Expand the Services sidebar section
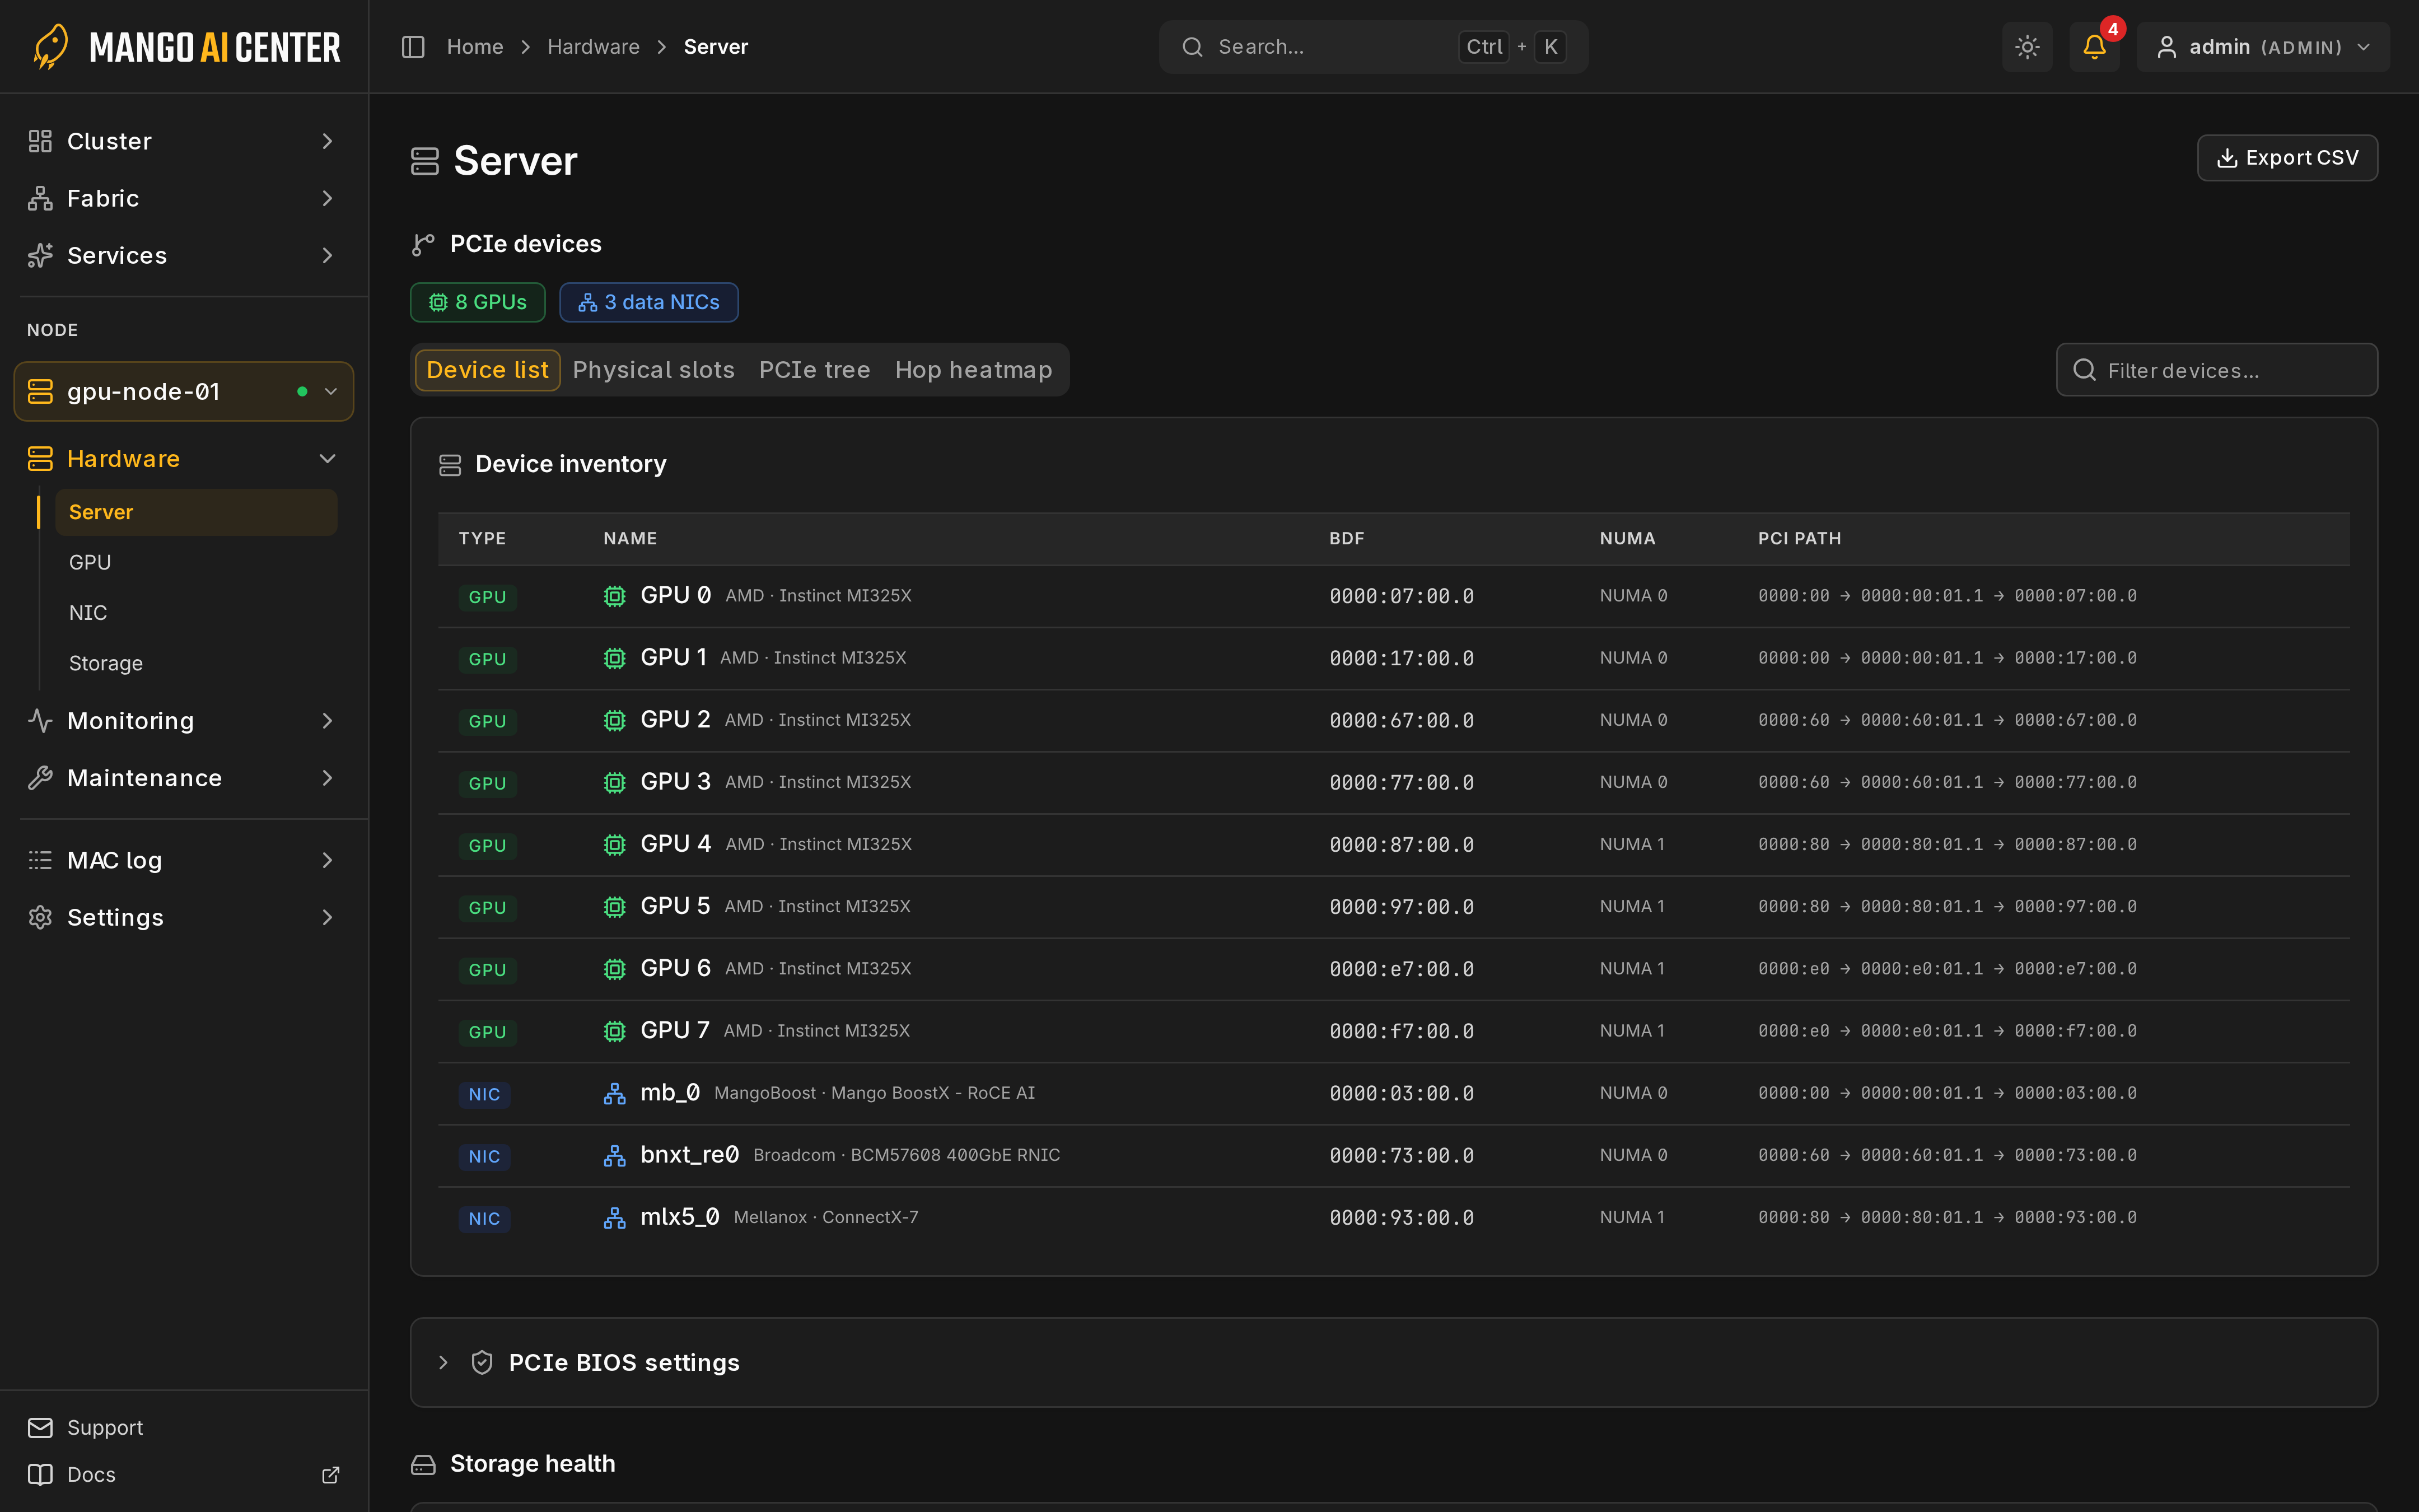Viewport: 2419px width, 1512px height. (184, 255)
